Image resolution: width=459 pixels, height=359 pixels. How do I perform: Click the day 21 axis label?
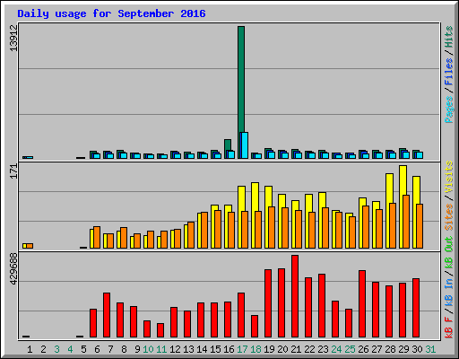[x=296, y=349]
